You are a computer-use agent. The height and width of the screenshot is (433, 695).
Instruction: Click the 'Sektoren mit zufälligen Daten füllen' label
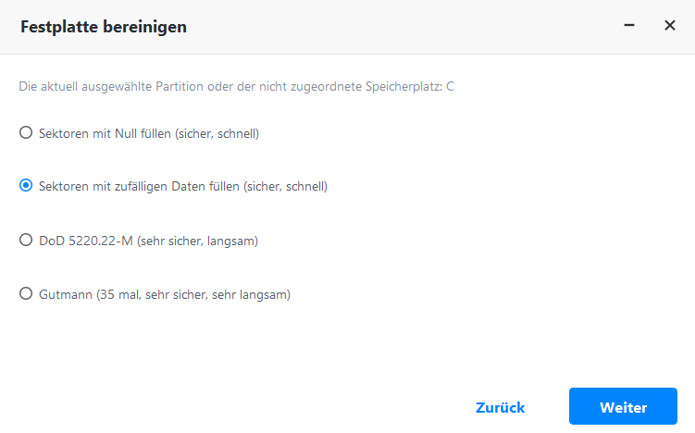(139, 187)
